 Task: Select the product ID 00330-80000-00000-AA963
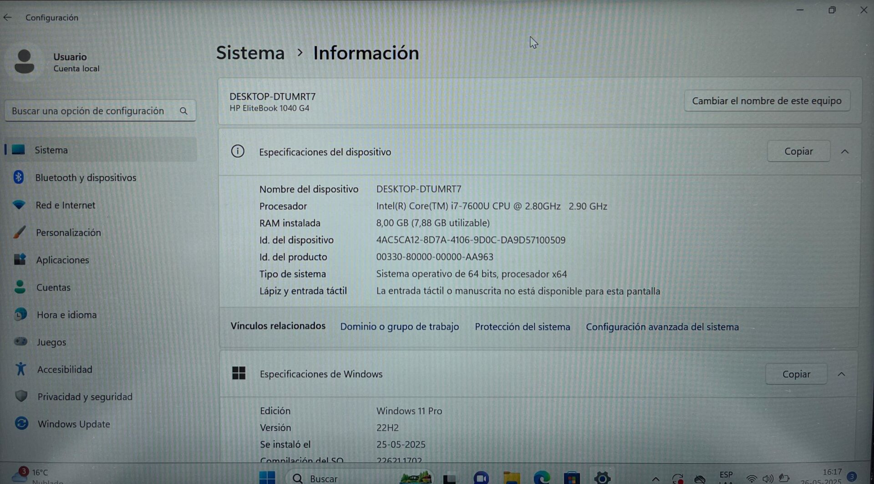(435, 257)
